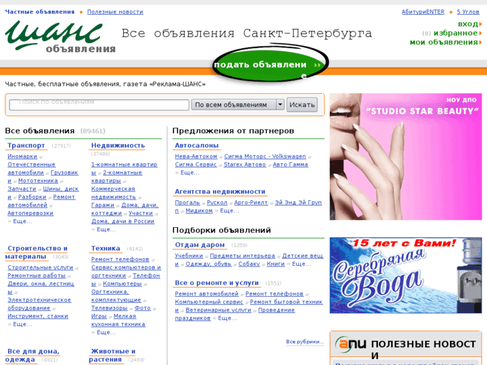
Task: Click the Иномарки subcategory link
Action: coord(22,156)
